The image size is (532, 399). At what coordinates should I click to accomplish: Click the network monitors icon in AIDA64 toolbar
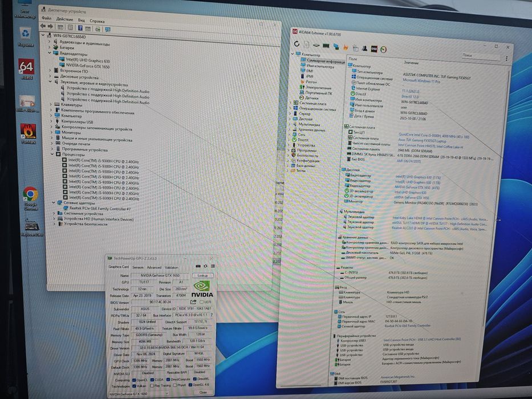(x=336, y=47)
